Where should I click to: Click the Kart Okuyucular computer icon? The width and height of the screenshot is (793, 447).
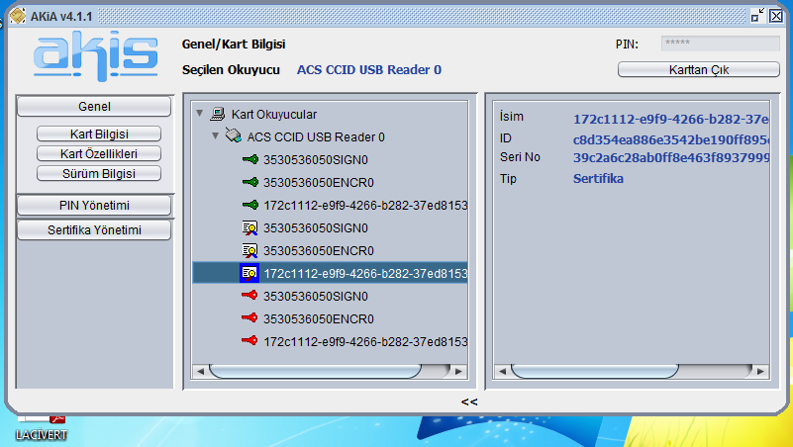point(219,114)
